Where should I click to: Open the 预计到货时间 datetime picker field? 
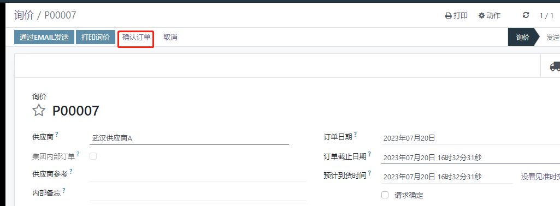click(x=447, y=177)
